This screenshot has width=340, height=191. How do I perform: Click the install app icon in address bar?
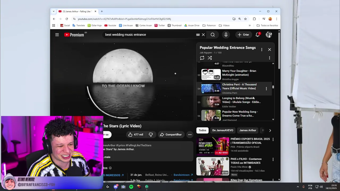(x=234, y=19)
